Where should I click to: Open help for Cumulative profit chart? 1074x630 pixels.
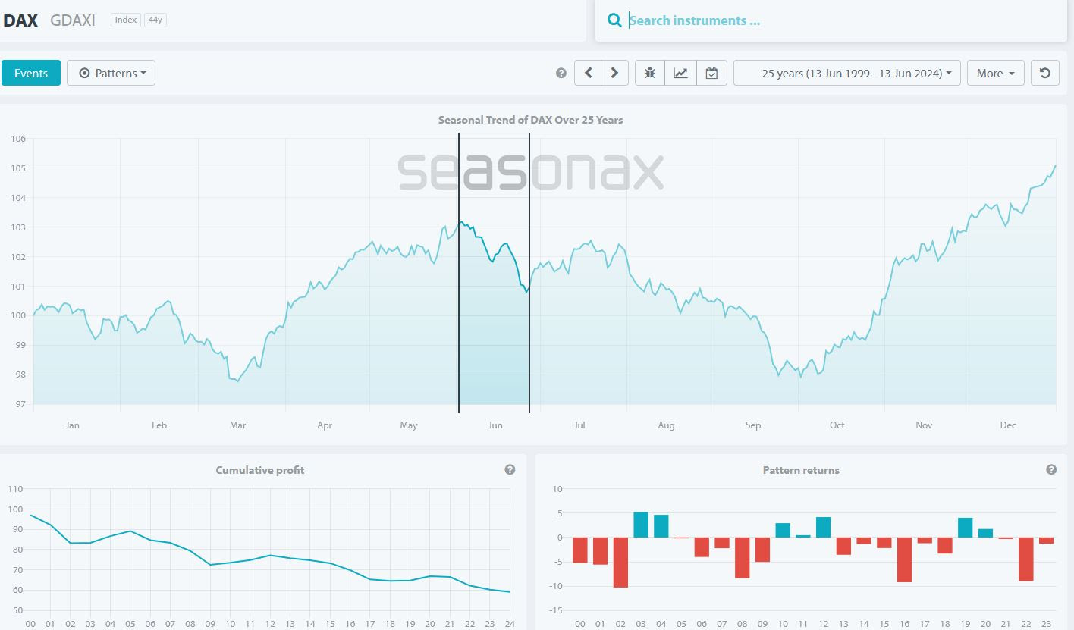(x=510, y=470)
